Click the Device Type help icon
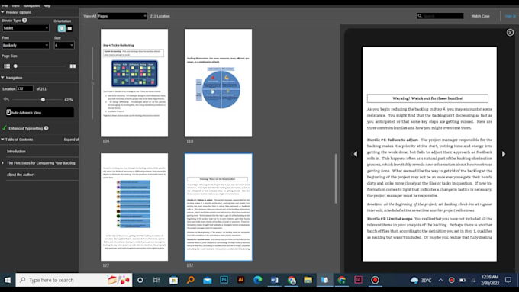The height and width of the screenshot is (292, 519). point(24,20)
